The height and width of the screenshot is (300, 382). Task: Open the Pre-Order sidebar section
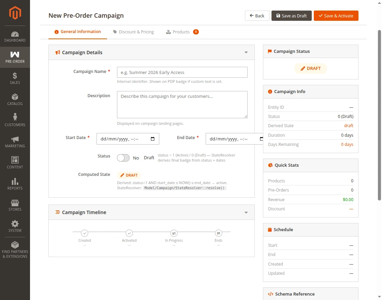(15, 57)
